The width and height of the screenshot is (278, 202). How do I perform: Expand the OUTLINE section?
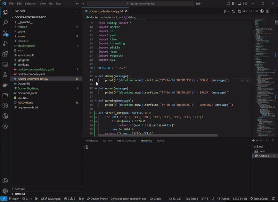[x=19, y=189]
